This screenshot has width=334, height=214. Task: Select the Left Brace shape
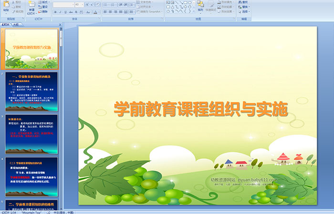(x=185, y=11)
